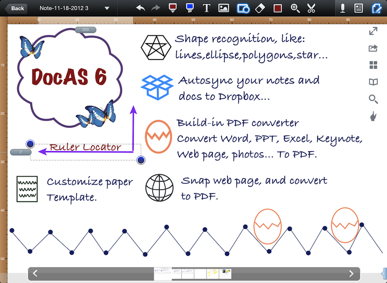The height and width of the screenshot is (283, 387).
Task: Expand the canvas to full screen
Action: [373, 31]
